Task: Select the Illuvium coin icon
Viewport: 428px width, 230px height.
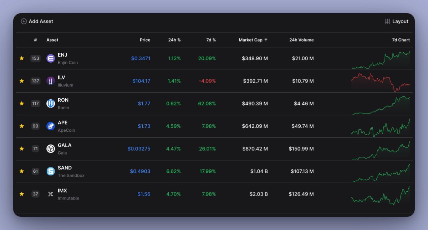Action: [x=50, y=81]
